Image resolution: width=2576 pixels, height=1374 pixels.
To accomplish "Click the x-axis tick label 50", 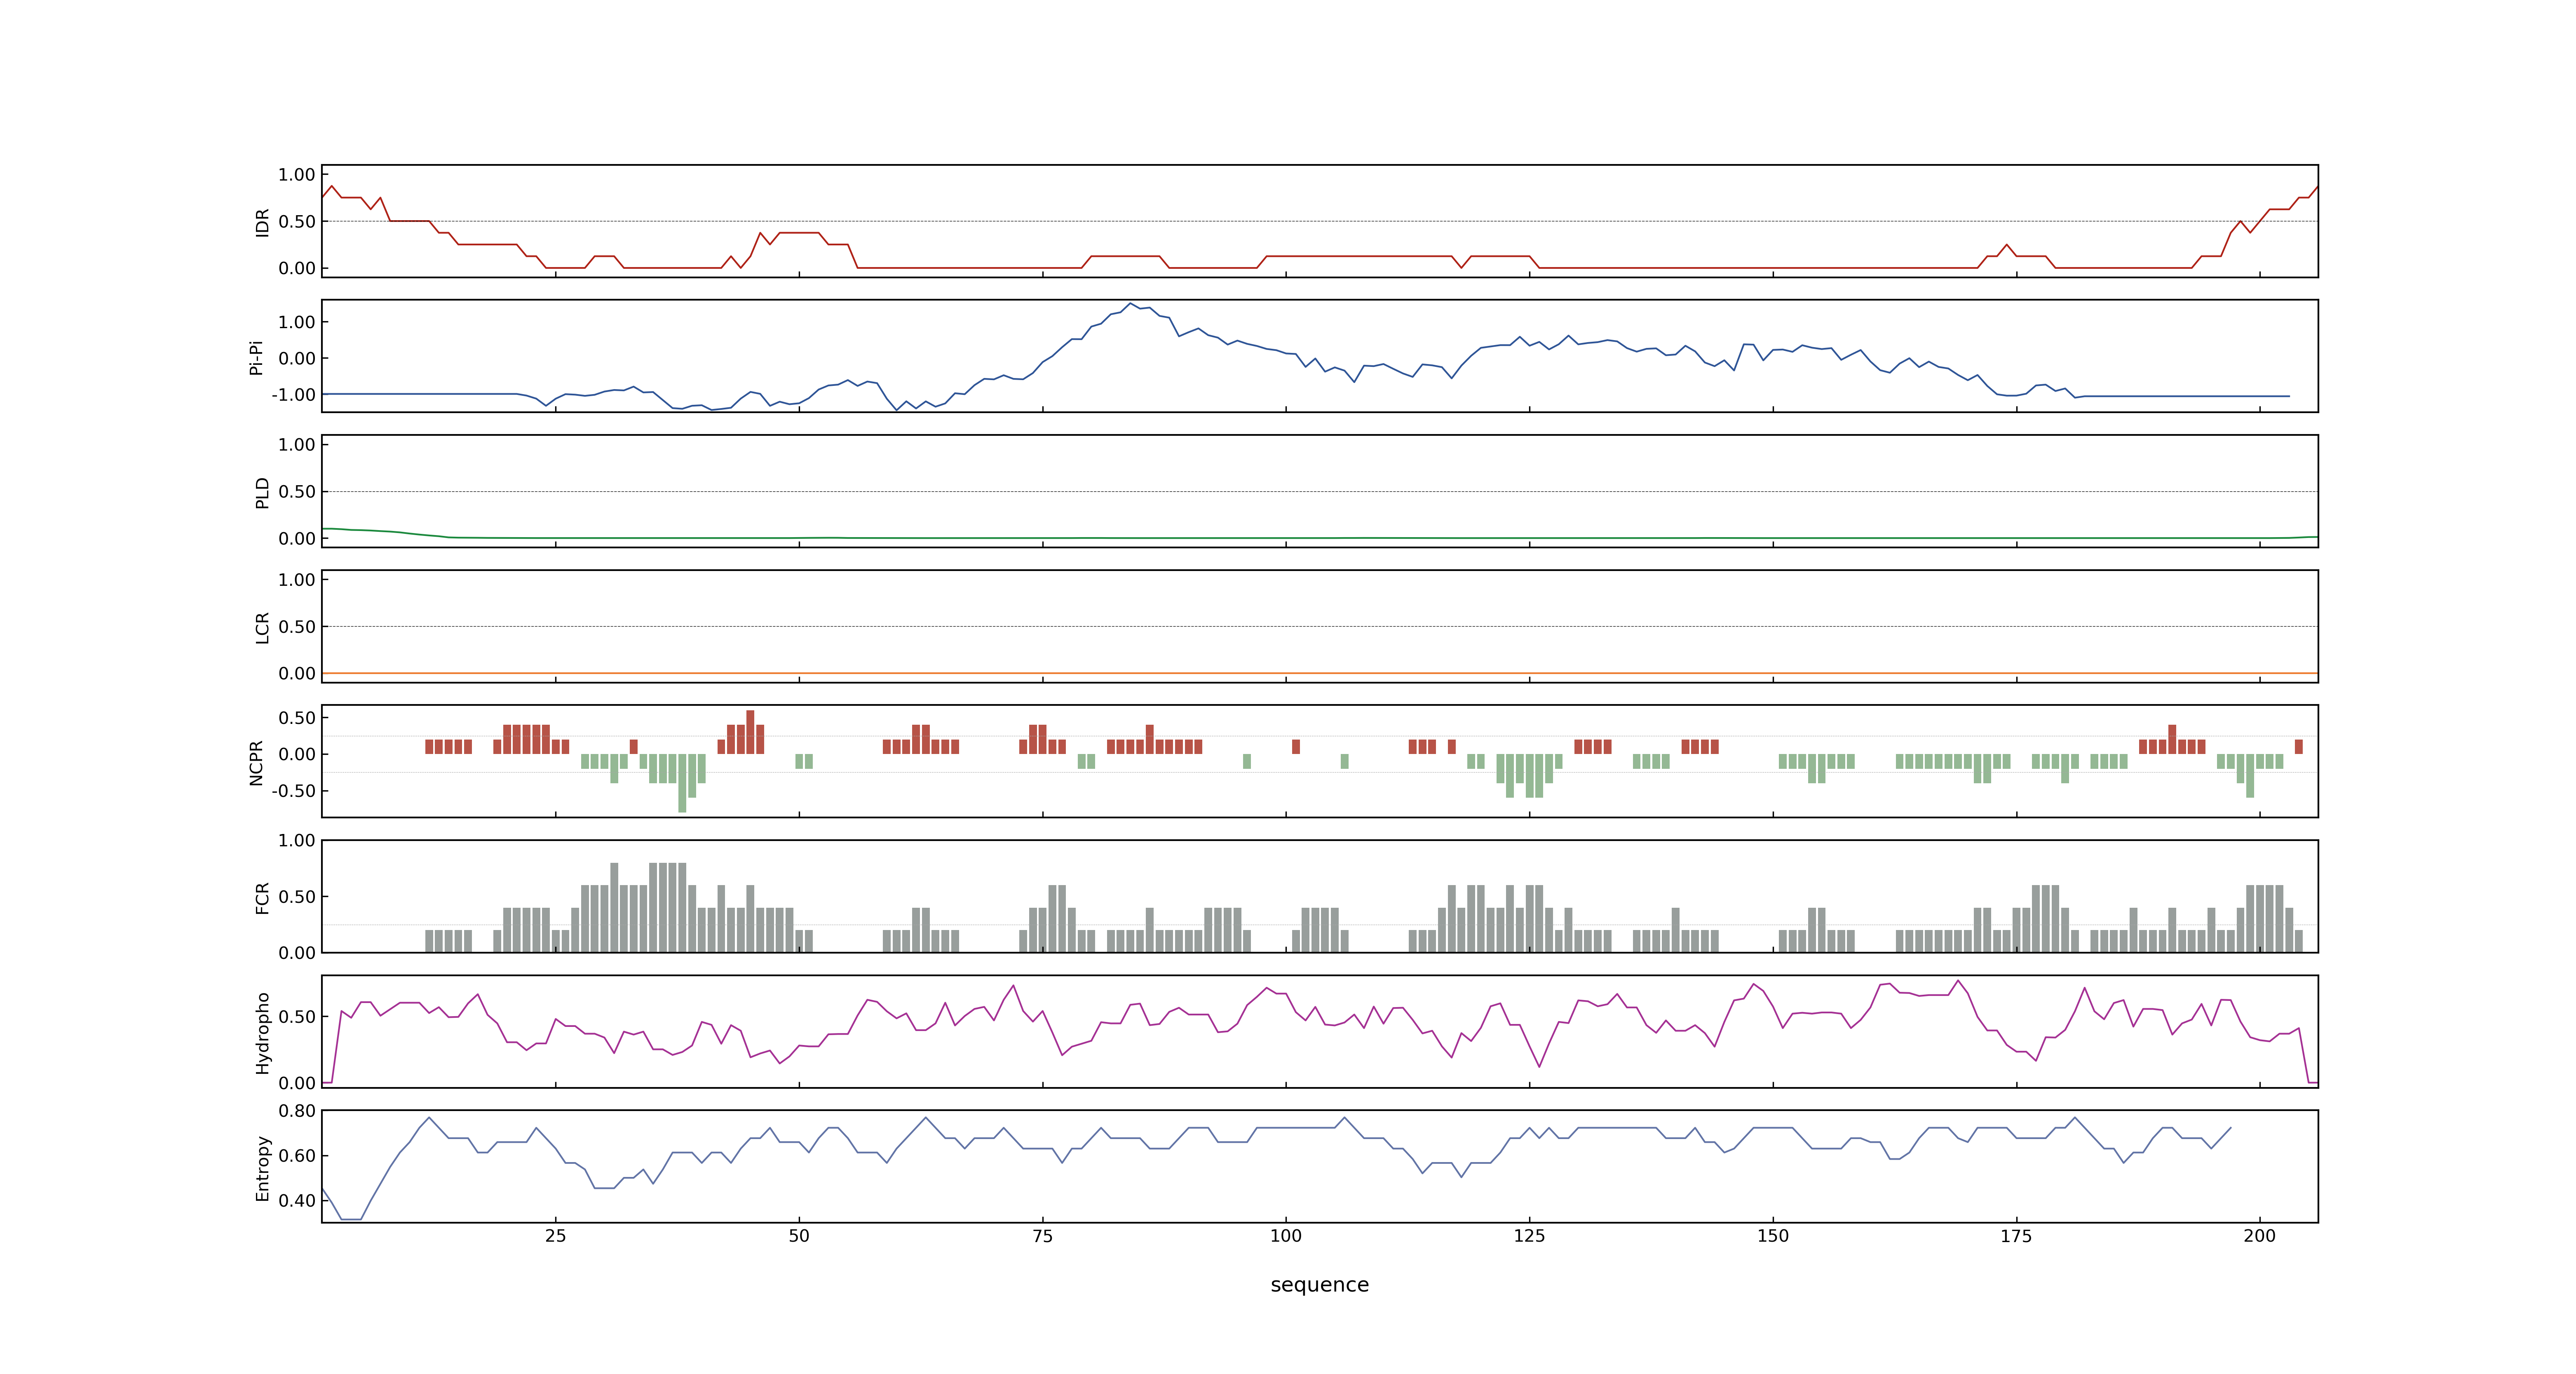I will click(x=799, y=1236).
